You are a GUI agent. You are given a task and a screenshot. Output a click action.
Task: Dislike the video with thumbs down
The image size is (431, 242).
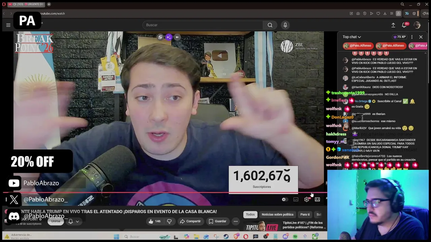point(169,221)
